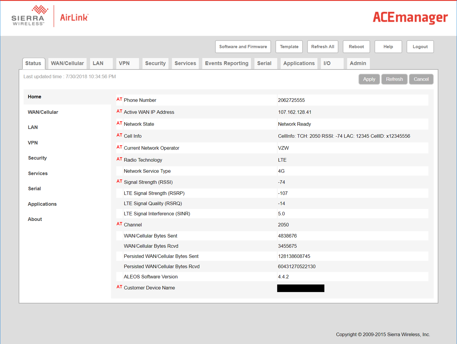Go to the Admin tab
Image resolution: width=457 pixels, height=344 pixels.
coord(358,63)
